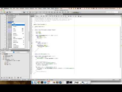Open the Window menu

pos(57,8)
